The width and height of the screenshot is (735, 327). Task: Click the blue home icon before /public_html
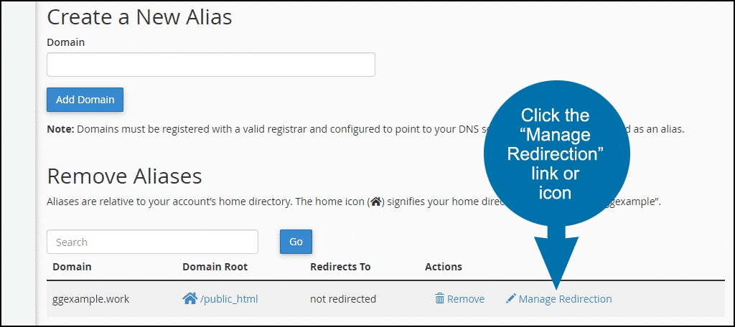coord(189,298)
